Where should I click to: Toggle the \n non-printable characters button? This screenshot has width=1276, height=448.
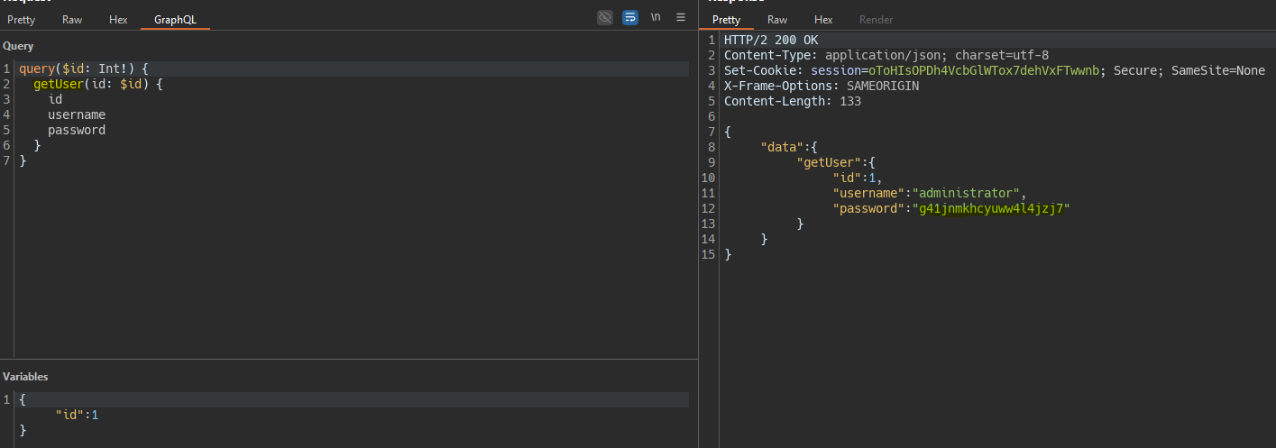point(656,17)
